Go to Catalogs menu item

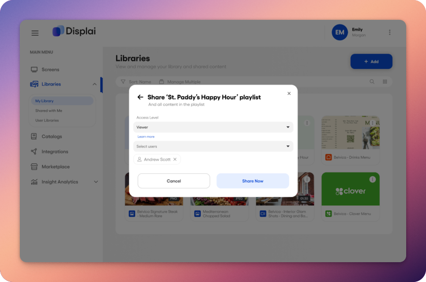pos(52,137)
